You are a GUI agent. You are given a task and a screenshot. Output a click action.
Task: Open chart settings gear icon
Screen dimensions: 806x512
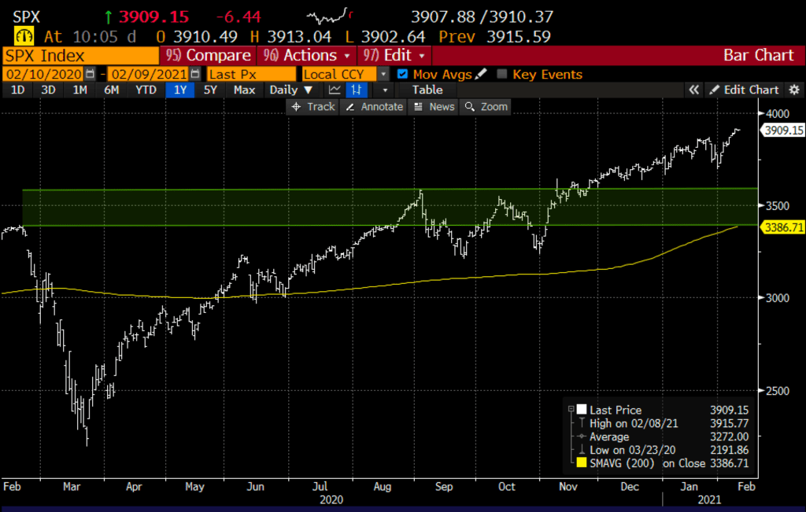click(x=793, y=90)
